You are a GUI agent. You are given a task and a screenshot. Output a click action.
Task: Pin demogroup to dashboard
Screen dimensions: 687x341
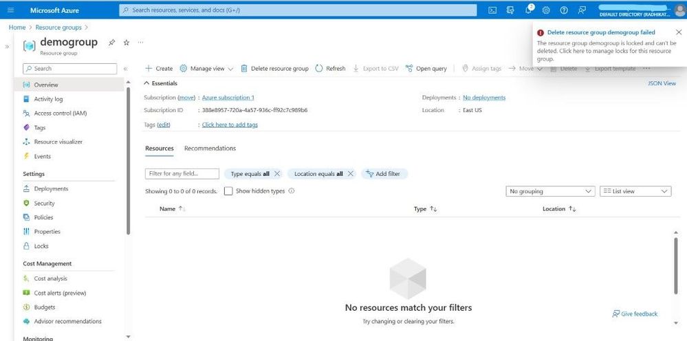(x=112, y=43)
